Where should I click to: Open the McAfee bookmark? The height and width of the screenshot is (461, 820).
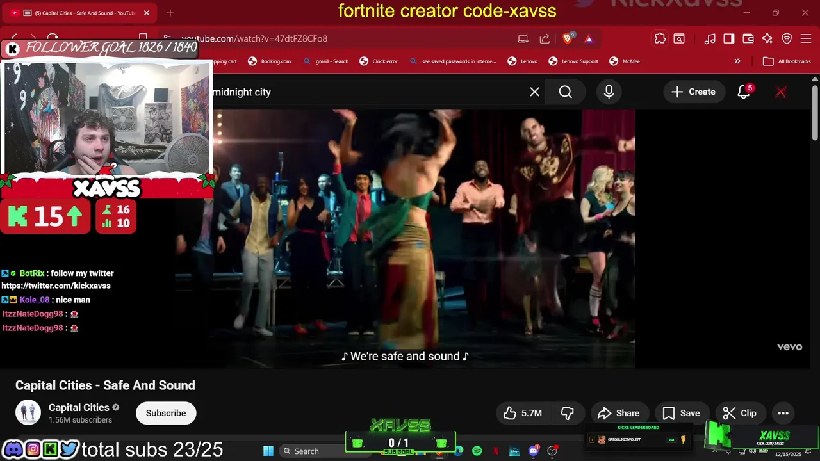point(625,61)
